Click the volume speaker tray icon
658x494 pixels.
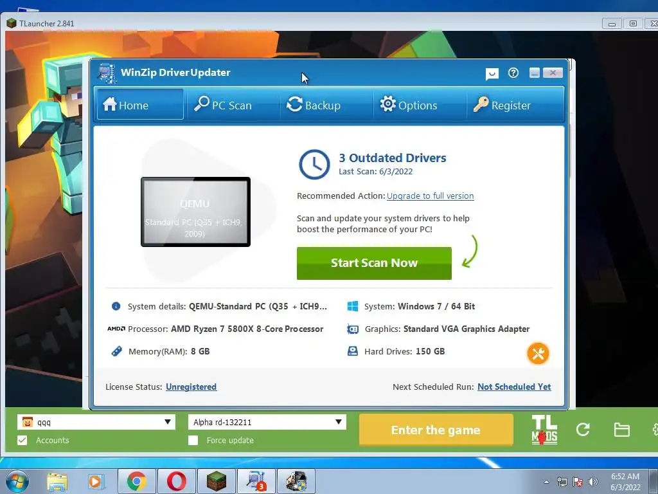tap(593, 482)
